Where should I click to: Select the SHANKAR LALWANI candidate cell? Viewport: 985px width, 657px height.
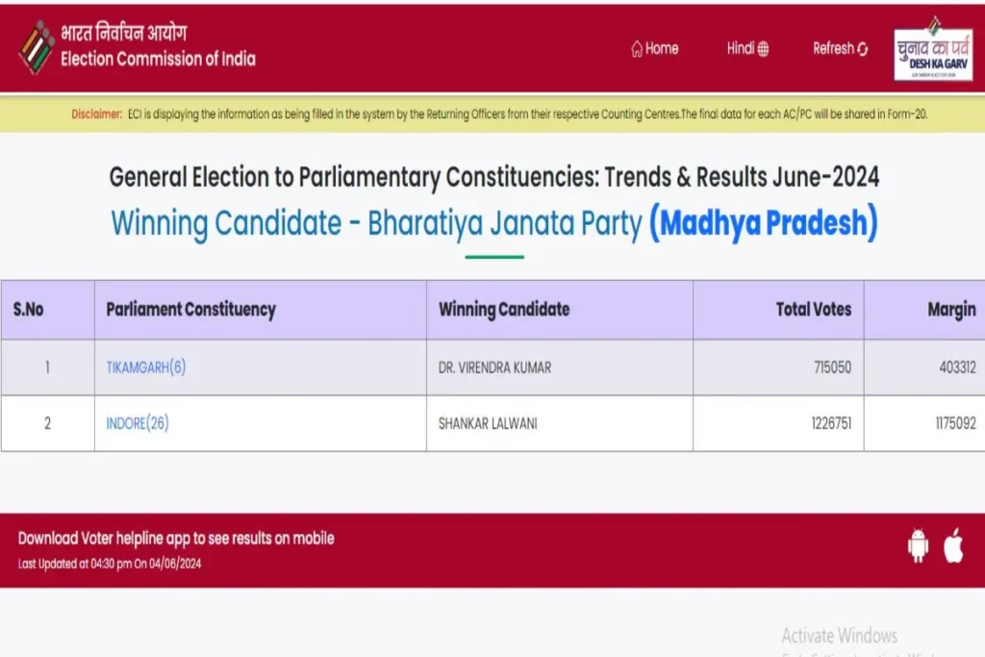click(x=560, y=423)
